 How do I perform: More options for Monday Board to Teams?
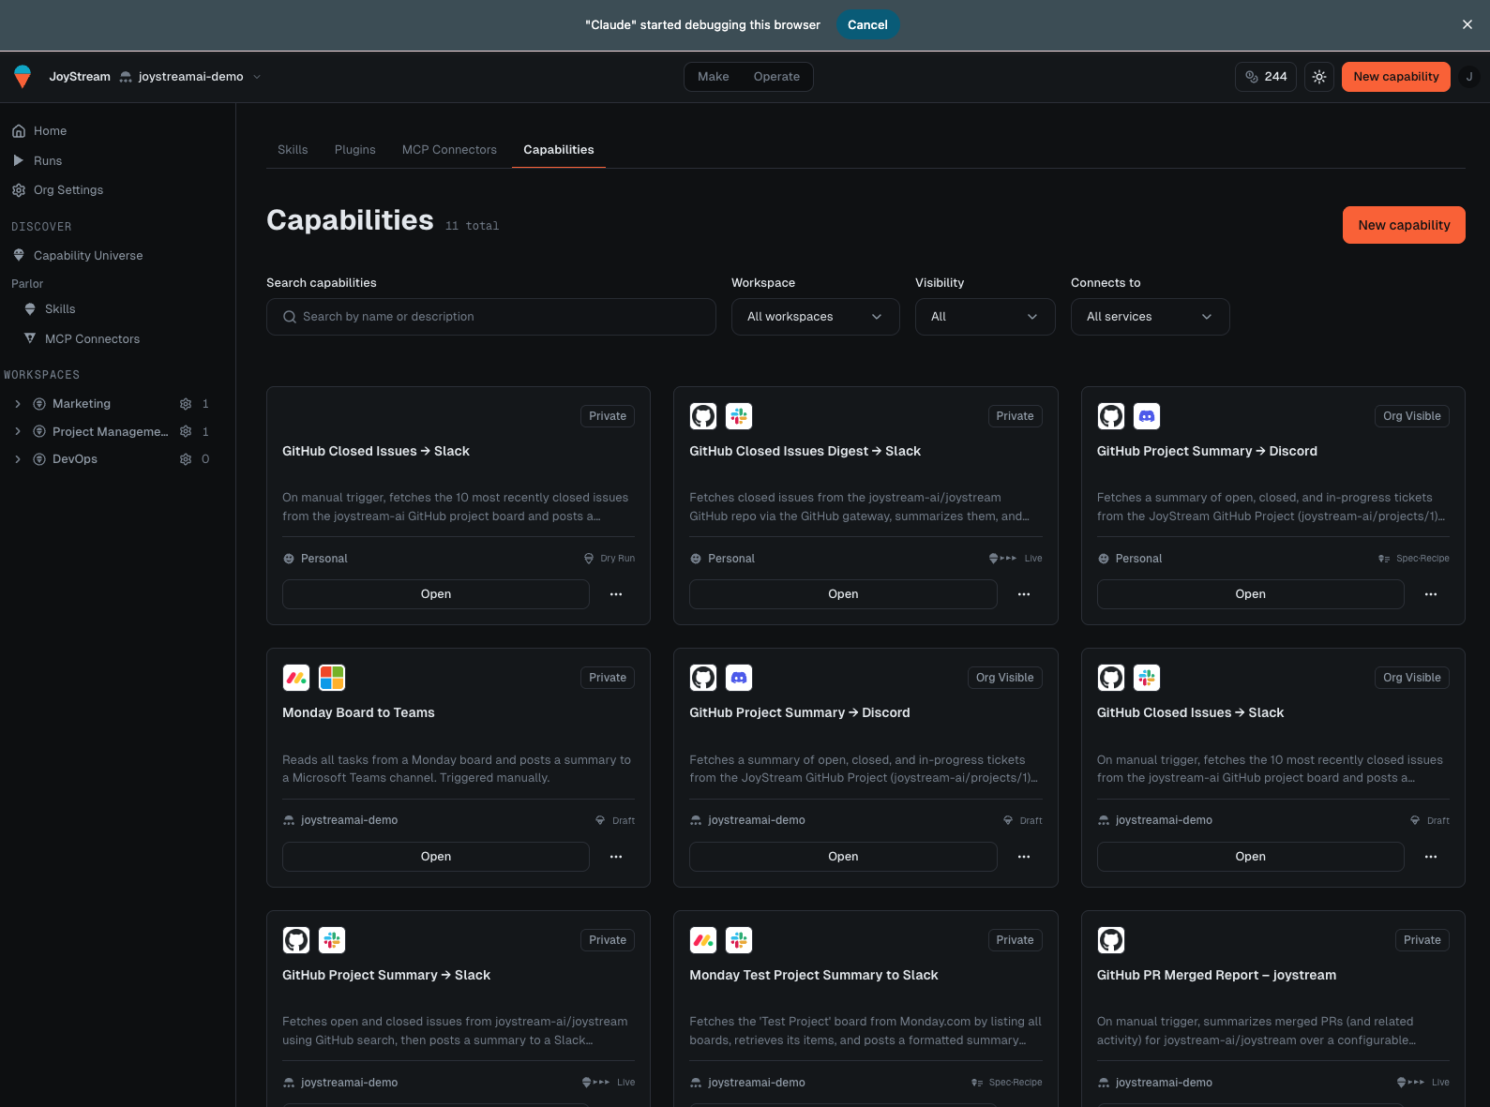616,857
